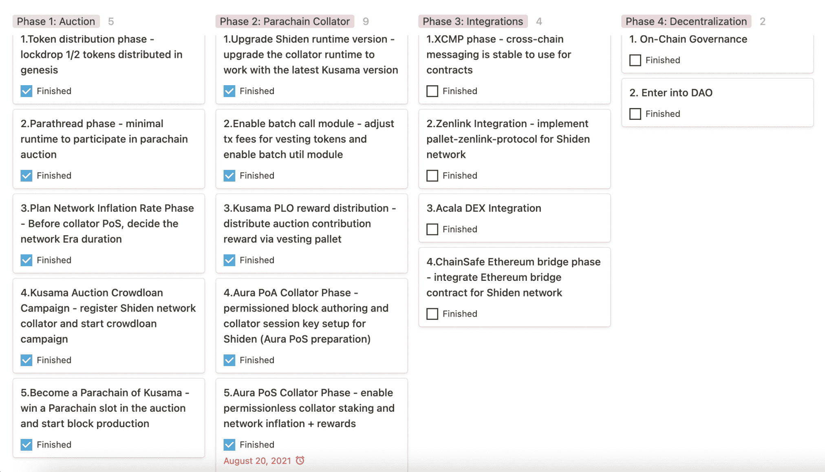Check Finished on XCMP phase card

click(432, 91)
